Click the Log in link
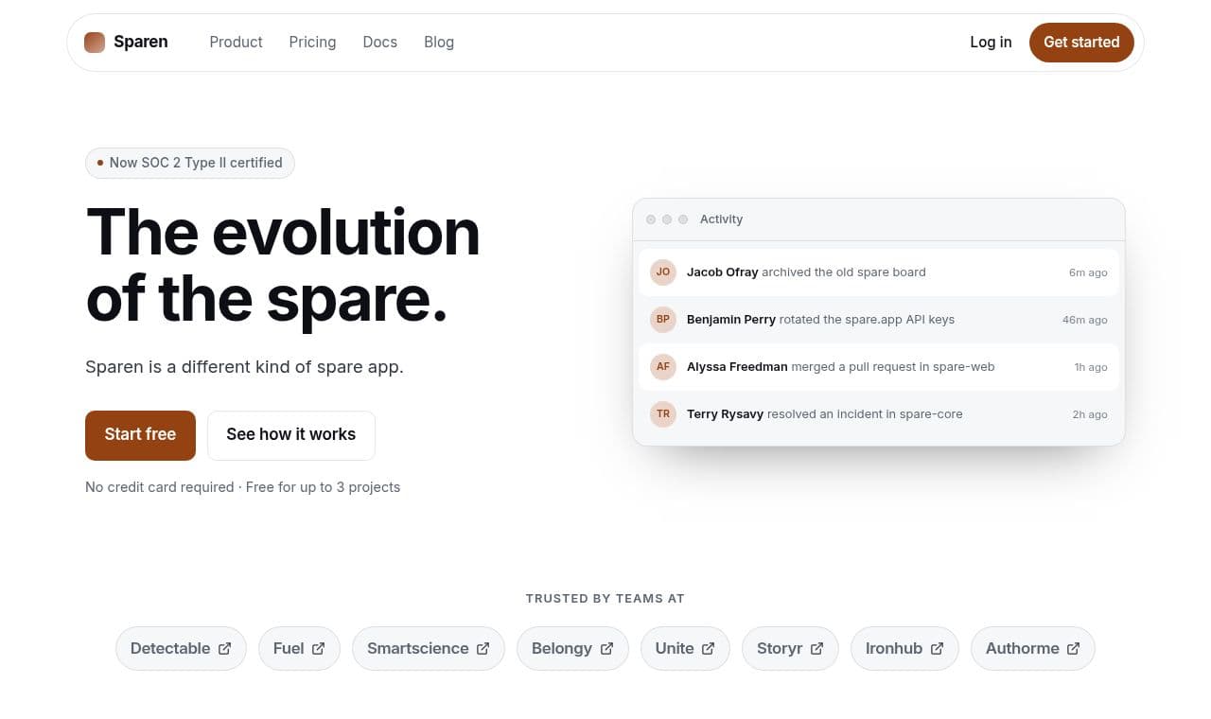Image resolution: width=1211 pixels, height=719 pixels. click(991, 43)
